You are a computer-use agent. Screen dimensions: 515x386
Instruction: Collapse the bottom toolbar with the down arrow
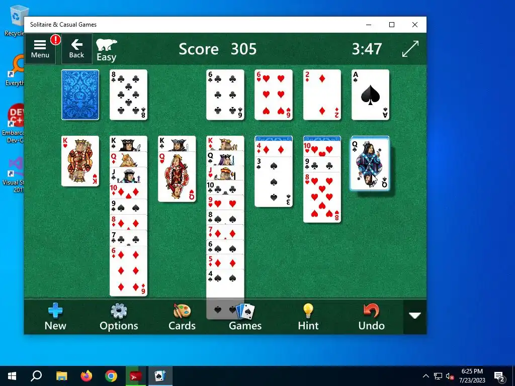pyautogui.click(x=415, y=316)
